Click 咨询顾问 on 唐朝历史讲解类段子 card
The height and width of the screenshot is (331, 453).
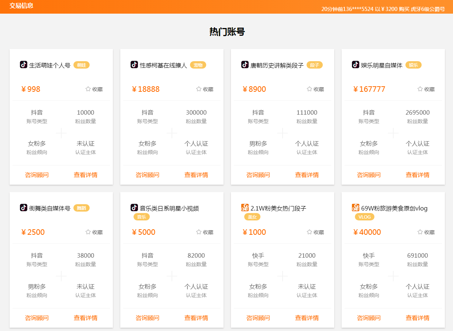coord(258,175)
